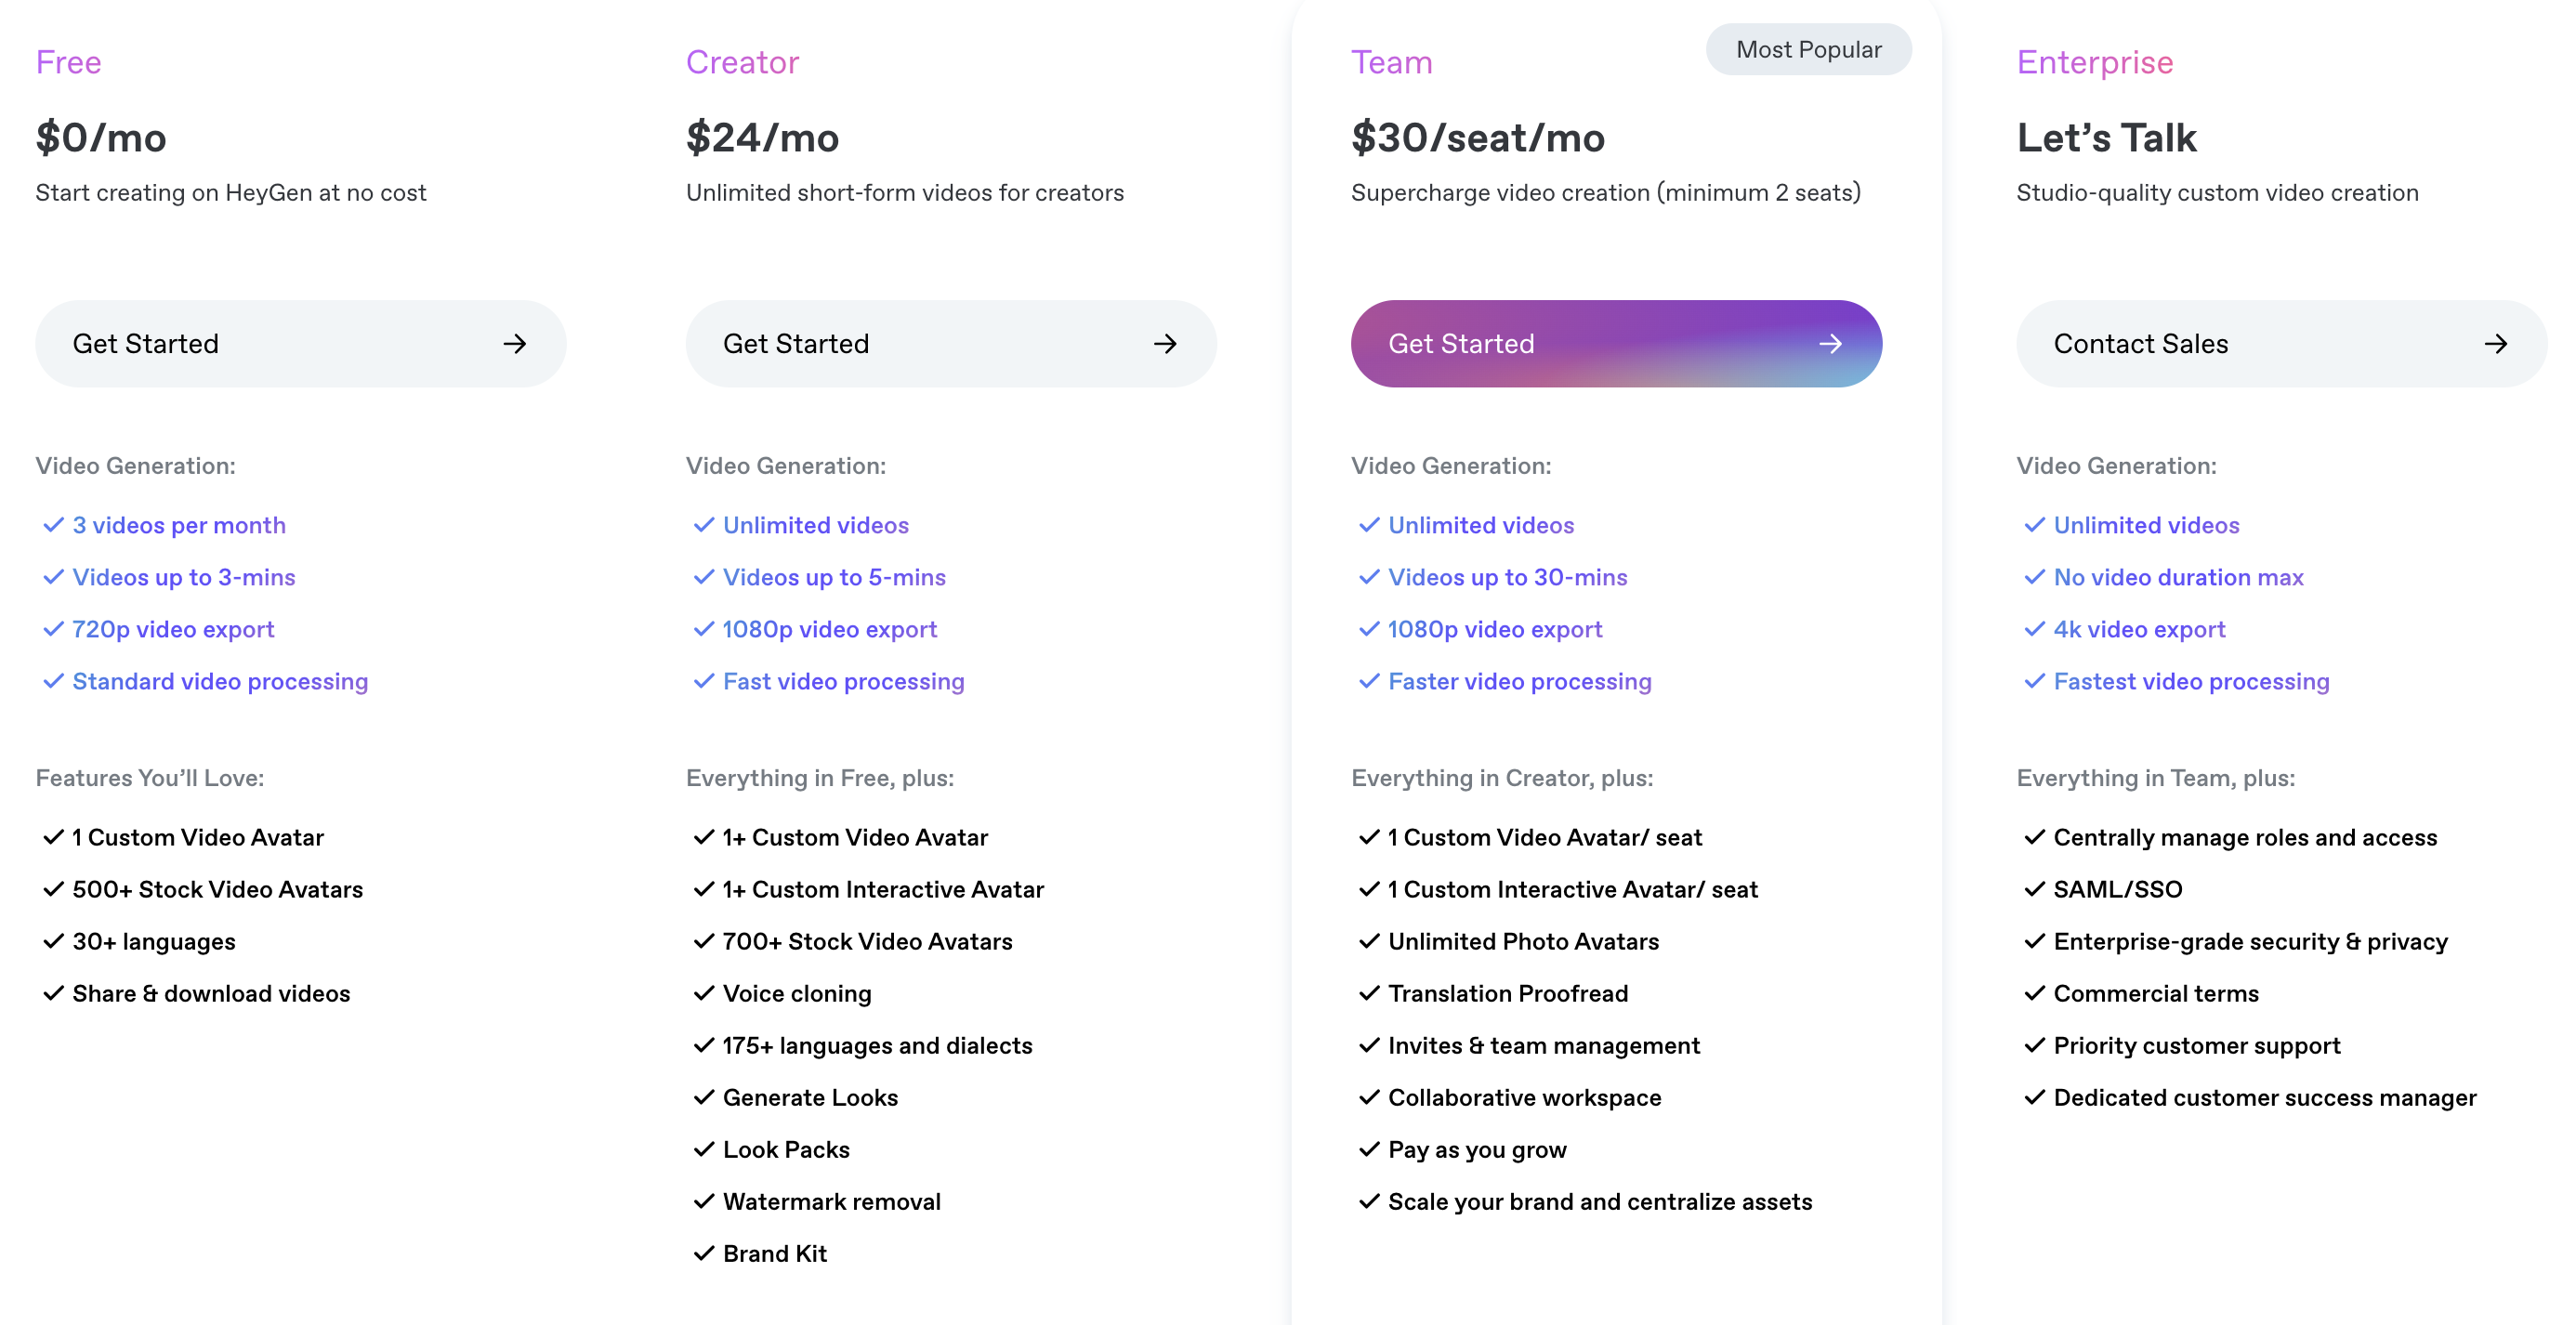Click the arrow icon inside Contact Sales
2576x1325 pixels.
[2497, 343]
